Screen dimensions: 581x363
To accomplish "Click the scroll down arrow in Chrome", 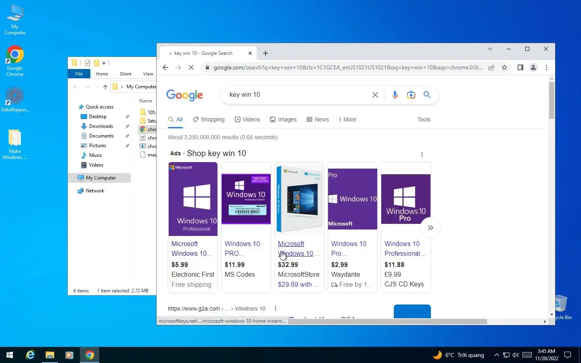I will [x=552, y=315].
